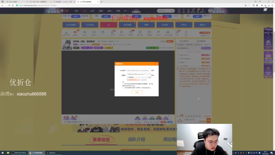
Task: Bookmark page with the star icon
Action: point(245,6)
